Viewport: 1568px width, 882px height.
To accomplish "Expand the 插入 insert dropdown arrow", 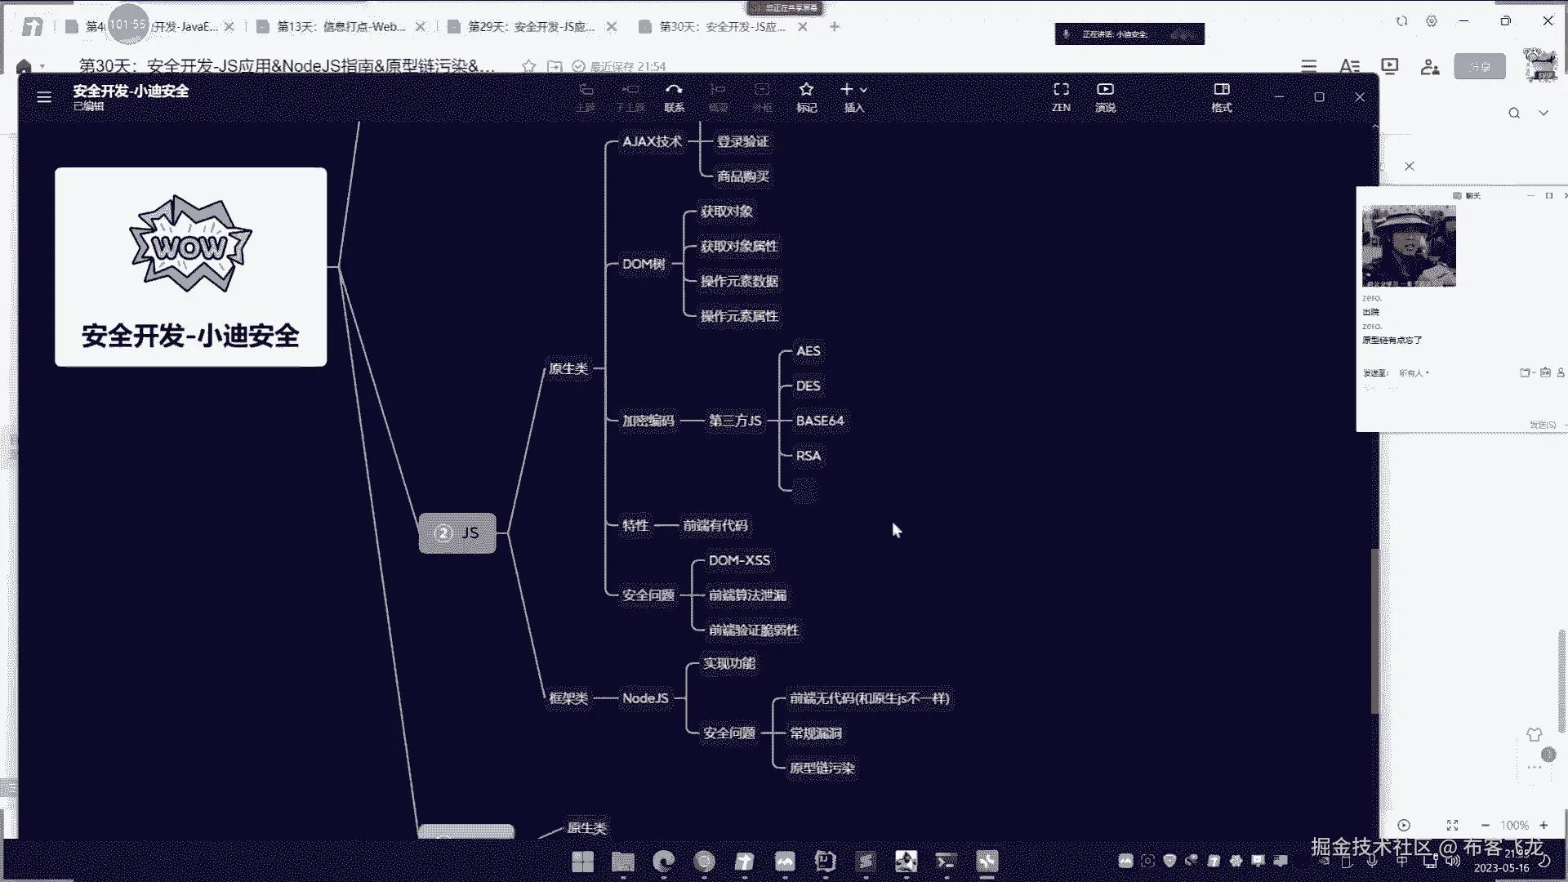I will 864,90.
